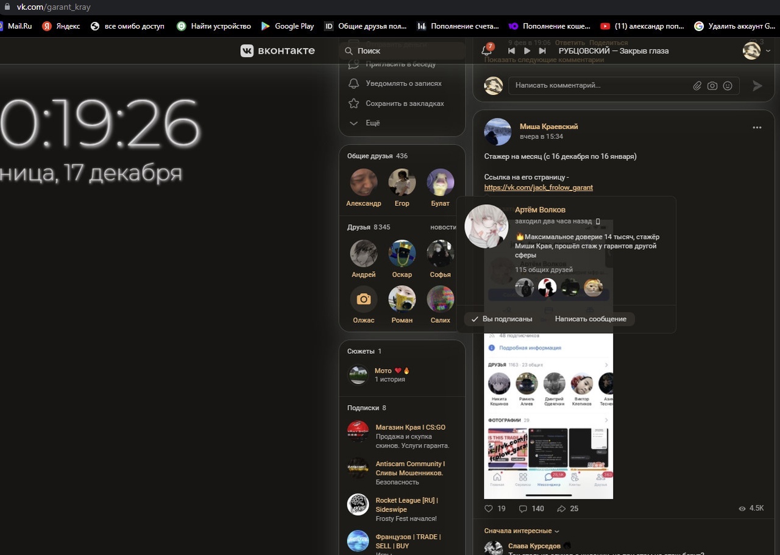Click the notifications bell icon
This screenshot has width=780, height=555.
pyautogui.click(x=486, y=51)
